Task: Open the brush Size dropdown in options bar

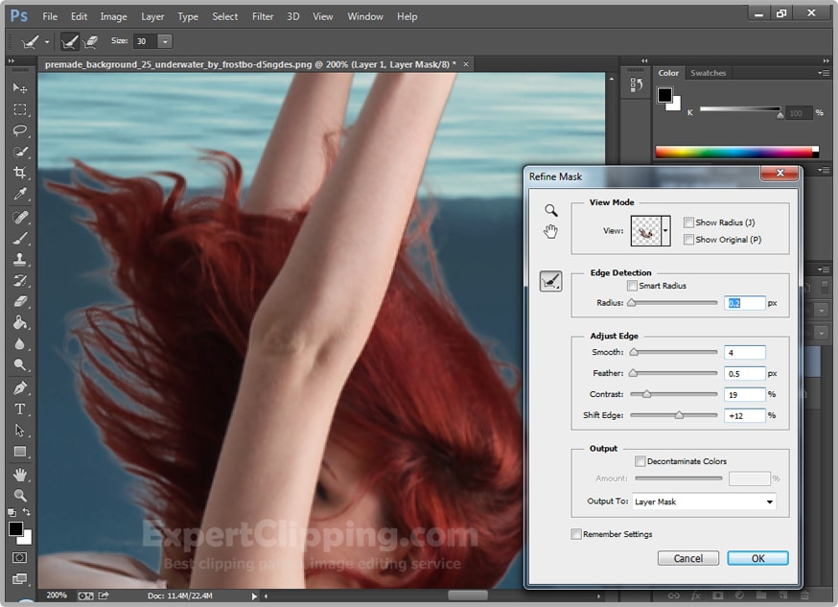Action: pos(163,41)
